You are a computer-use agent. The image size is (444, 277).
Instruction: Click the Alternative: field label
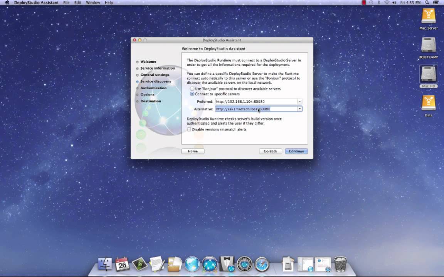click(x=203, y=109)
